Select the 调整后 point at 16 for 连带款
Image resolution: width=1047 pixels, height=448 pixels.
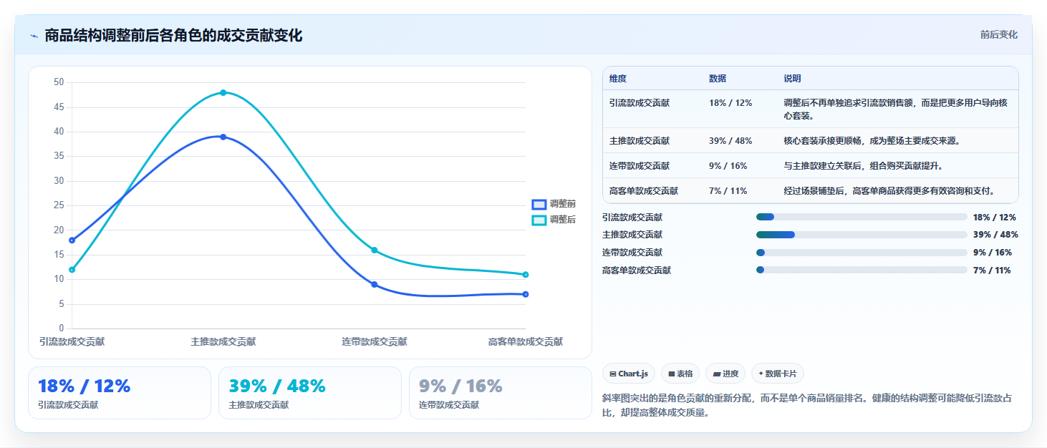click(x=375, y=250)
